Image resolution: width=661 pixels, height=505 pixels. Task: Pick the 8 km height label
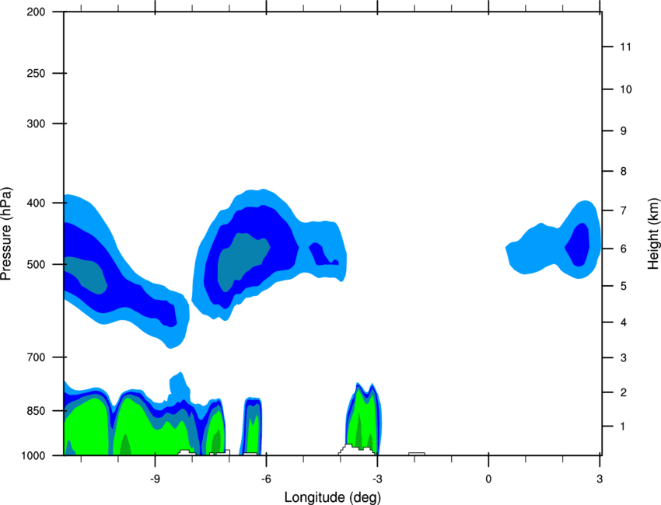click(x=624, y=172)
